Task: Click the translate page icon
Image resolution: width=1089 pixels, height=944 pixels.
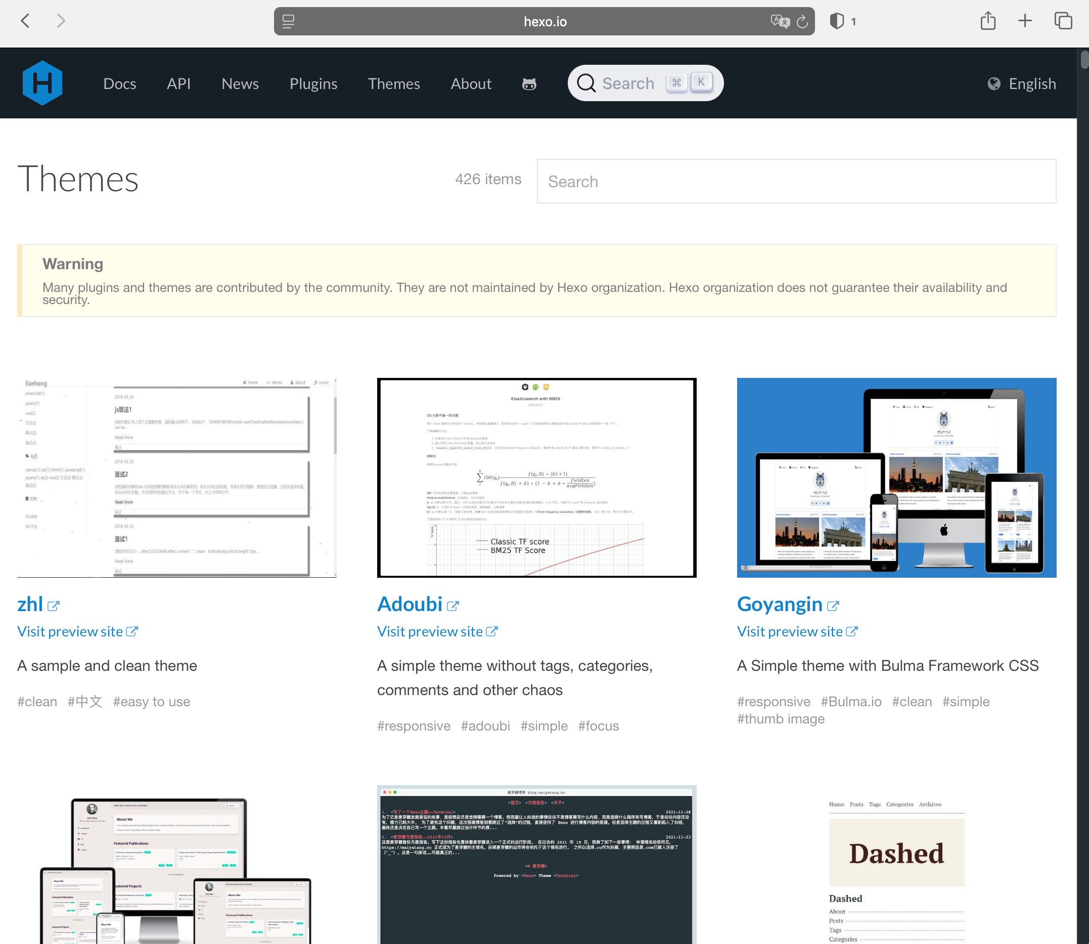Action: click(780, 22)
